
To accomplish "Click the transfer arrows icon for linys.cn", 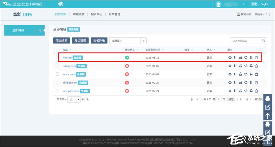I will click(x=246, y=57).
